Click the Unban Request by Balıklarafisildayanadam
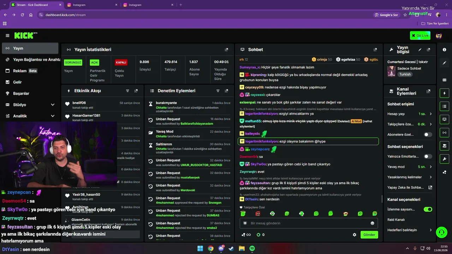Viewport: 452px width, 254px height. 189,121
